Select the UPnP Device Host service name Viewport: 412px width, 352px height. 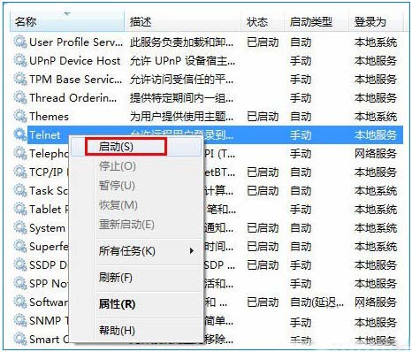pos(75,61)
